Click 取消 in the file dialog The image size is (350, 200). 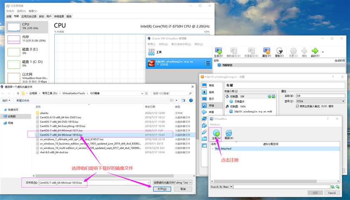[183, 189]
